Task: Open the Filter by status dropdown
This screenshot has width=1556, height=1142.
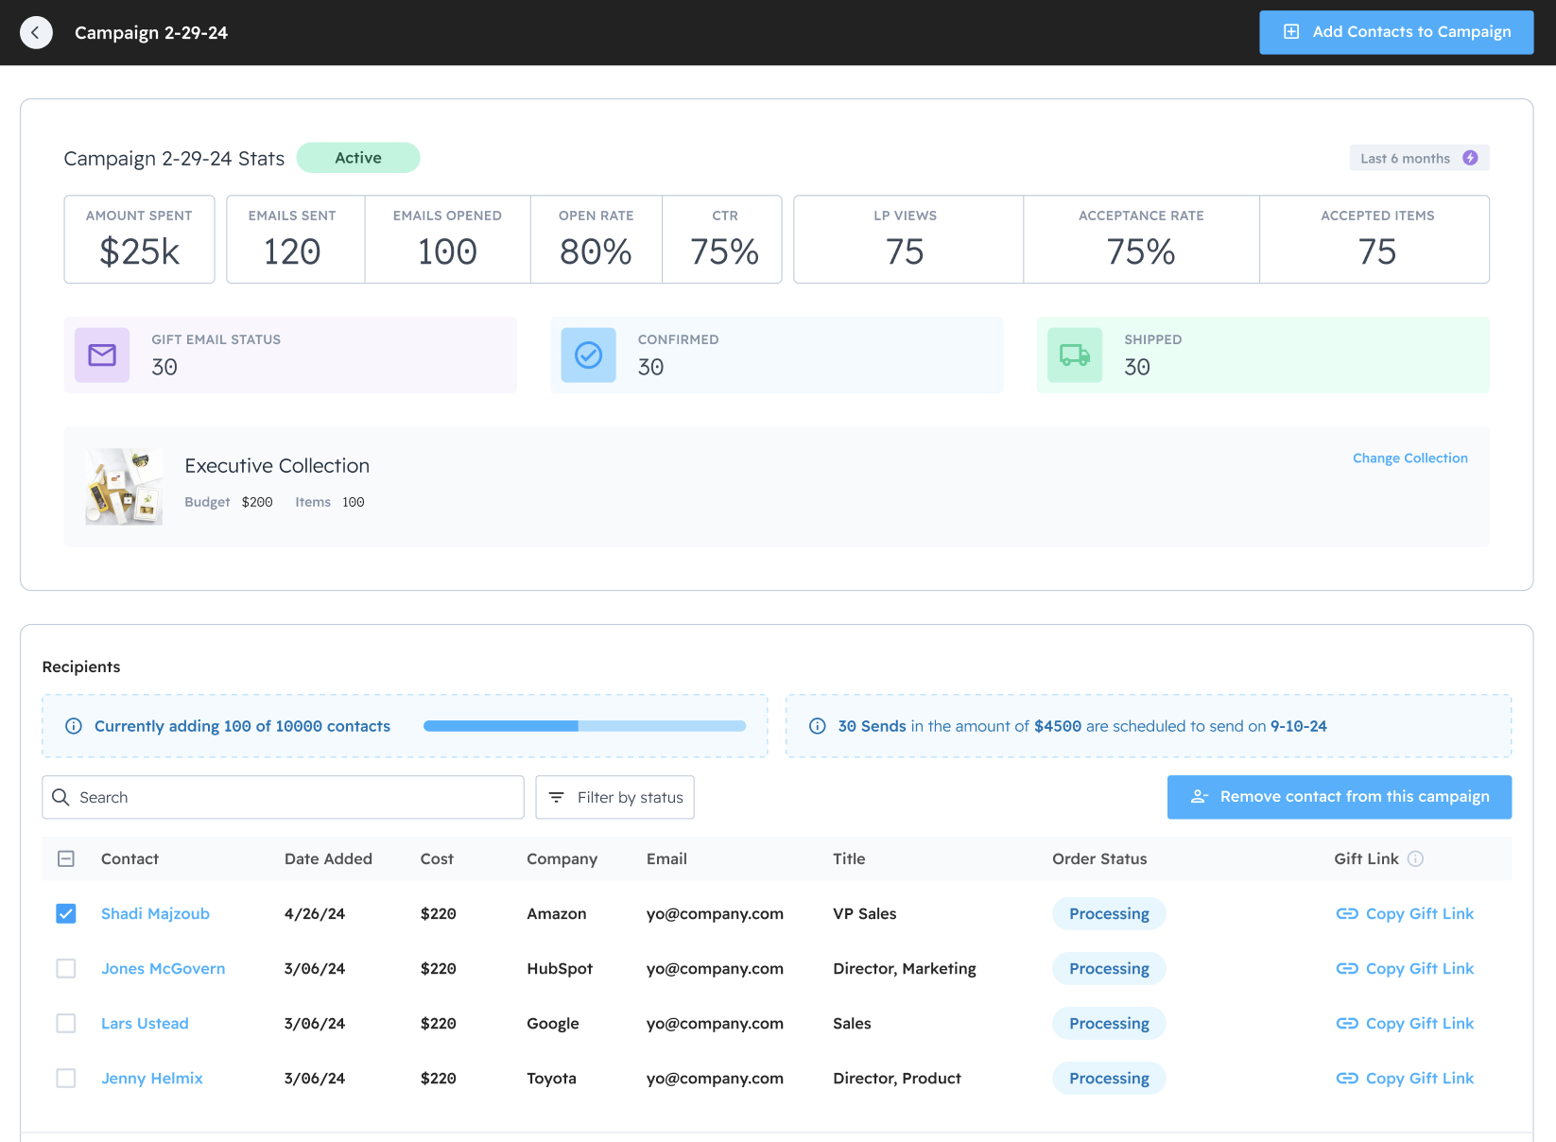Action: pyautogui.click(x=614, y=797)
